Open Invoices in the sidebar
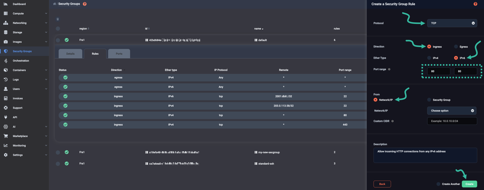This screenshot has width=484, height=190. click(24, 98)
